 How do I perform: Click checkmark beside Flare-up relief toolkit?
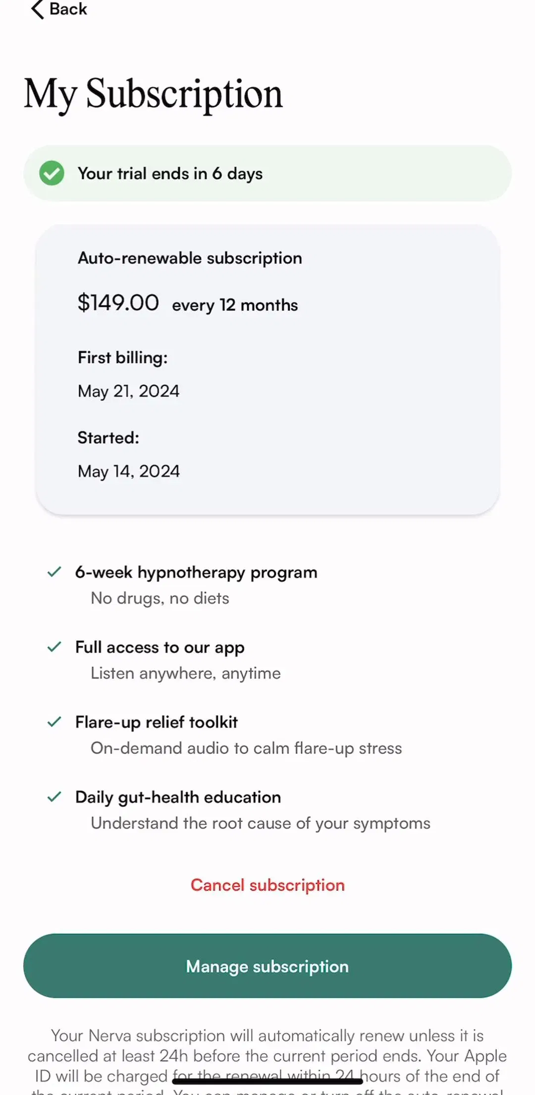click(x=54, y=722)
